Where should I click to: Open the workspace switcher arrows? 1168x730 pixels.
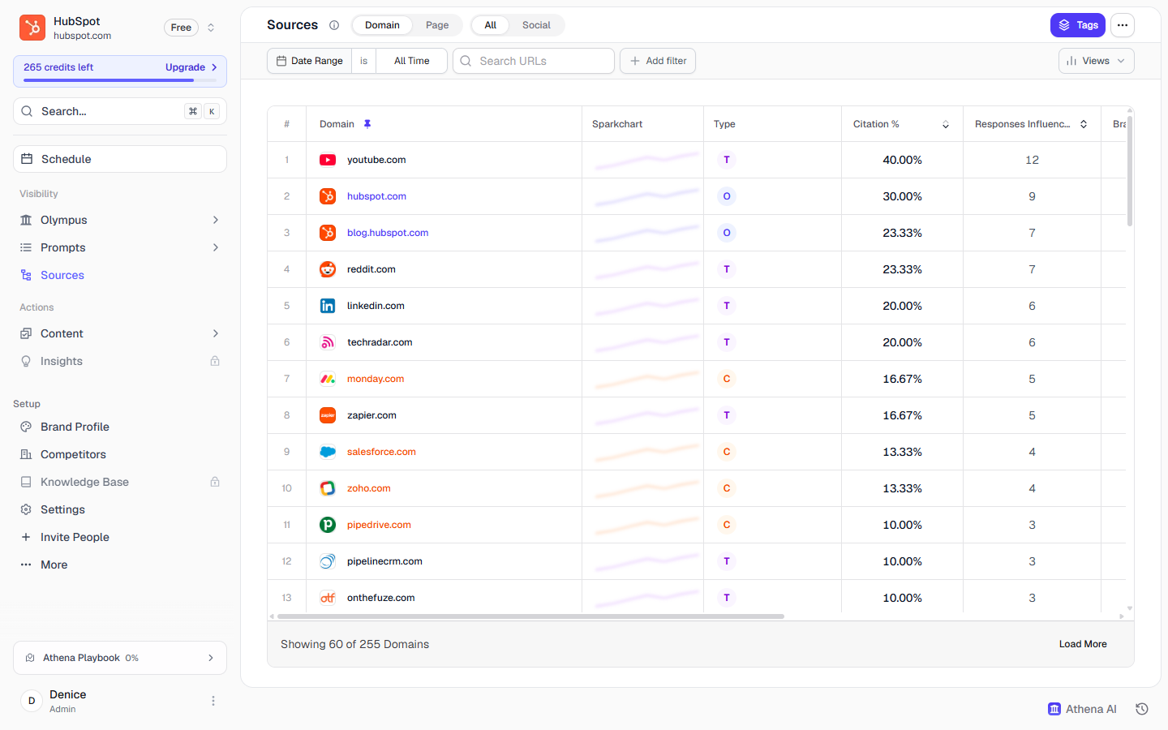[x=211, y=28]
